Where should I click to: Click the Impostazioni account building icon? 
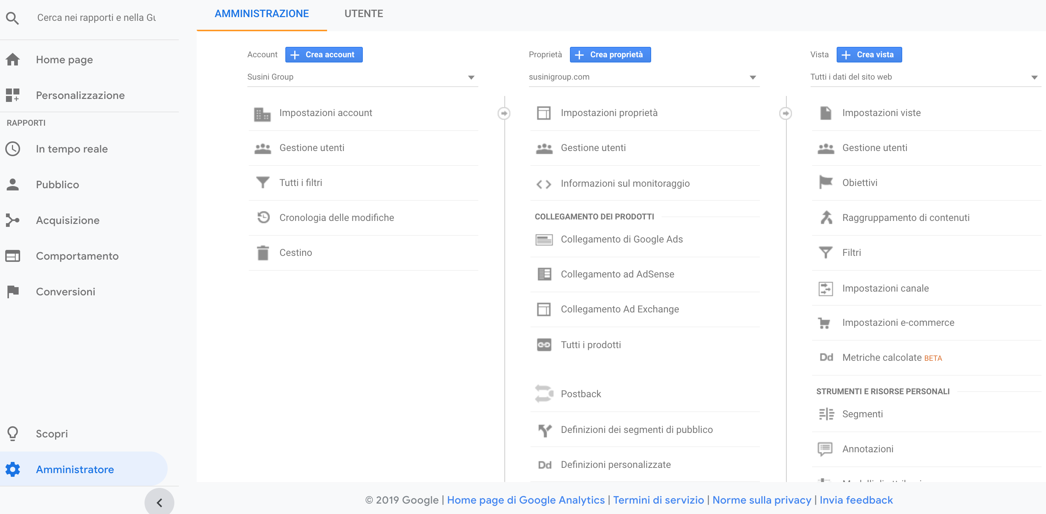point(262,114)
